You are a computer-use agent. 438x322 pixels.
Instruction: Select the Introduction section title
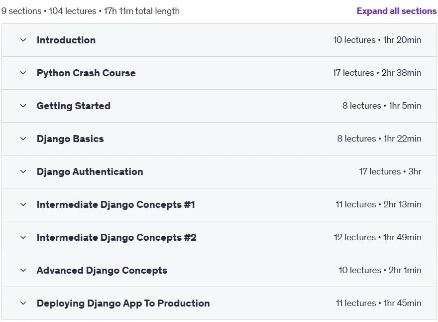coord(66,40)
